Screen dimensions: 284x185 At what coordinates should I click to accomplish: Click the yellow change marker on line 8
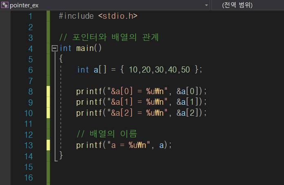[48, 91]
